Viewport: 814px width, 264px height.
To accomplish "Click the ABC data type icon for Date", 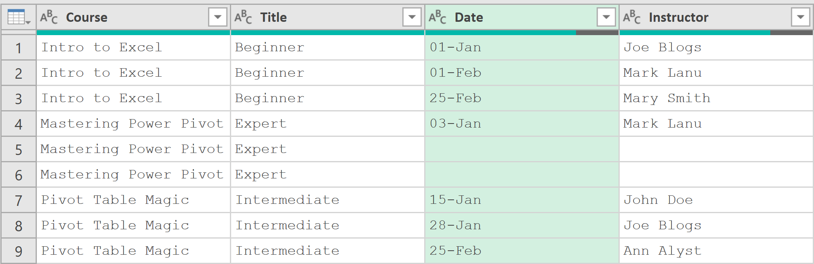I will (x=437, y=17).
